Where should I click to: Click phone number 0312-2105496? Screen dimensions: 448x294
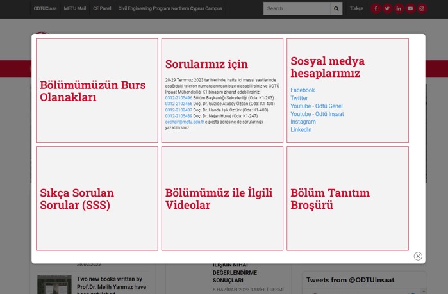179,98
